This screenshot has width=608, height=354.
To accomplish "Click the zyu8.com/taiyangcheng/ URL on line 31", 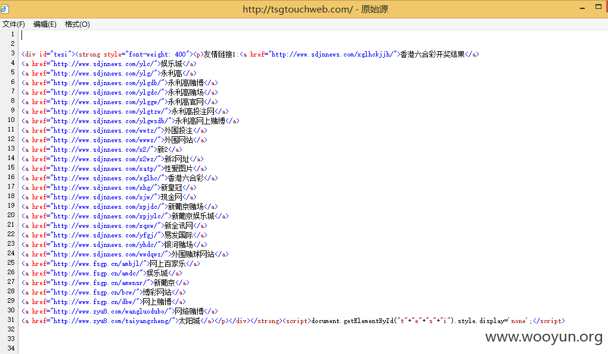I will tap(114, 321).
